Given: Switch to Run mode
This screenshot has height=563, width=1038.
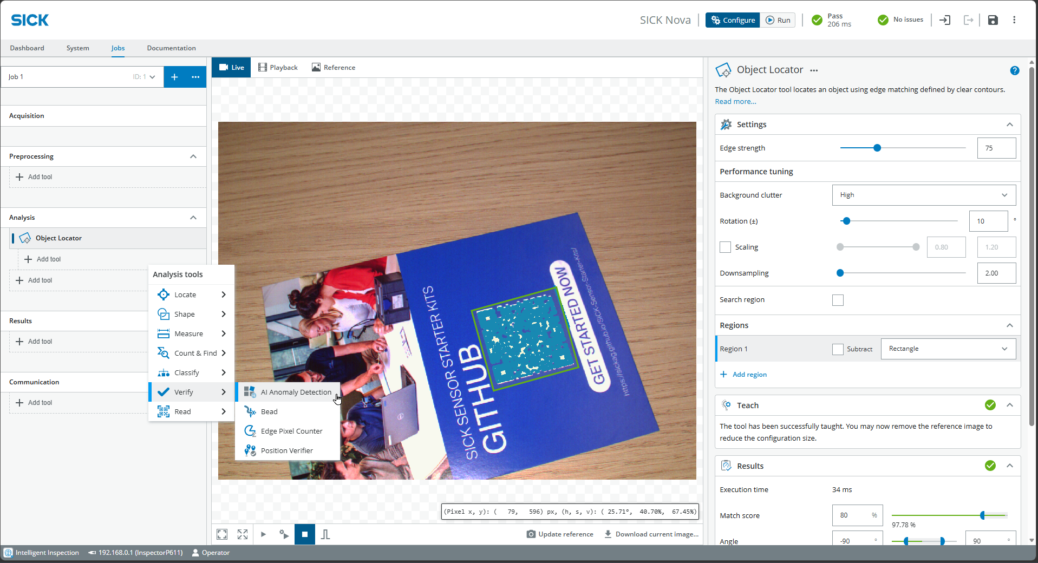Looking at the screenshot, I should tap(778, 20).
